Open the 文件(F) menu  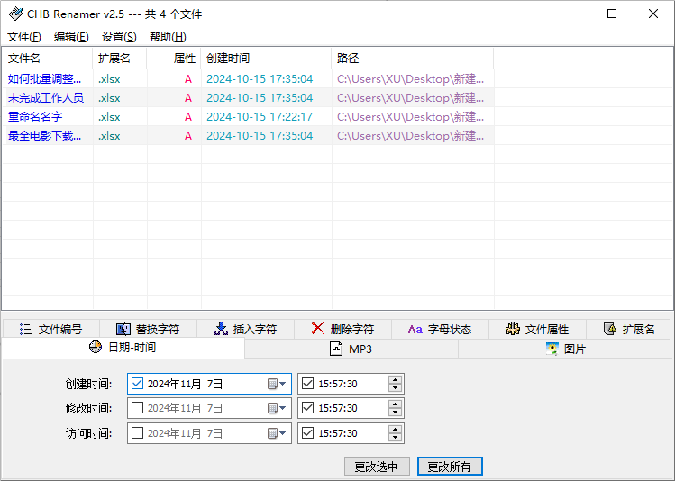(x=24, y=37)
